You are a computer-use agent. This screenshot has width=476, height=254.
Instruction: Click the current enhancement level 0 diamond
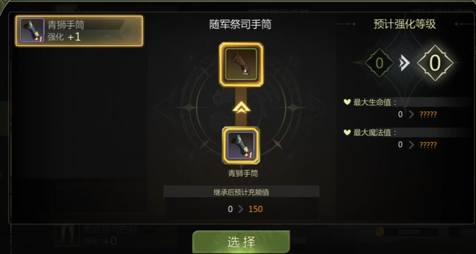coord(379,63)
